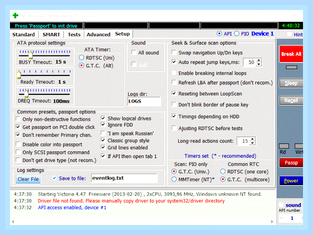Toggle the Hint checkbox
The height and width of the screenshot is (235, 313).
(289, 34)
